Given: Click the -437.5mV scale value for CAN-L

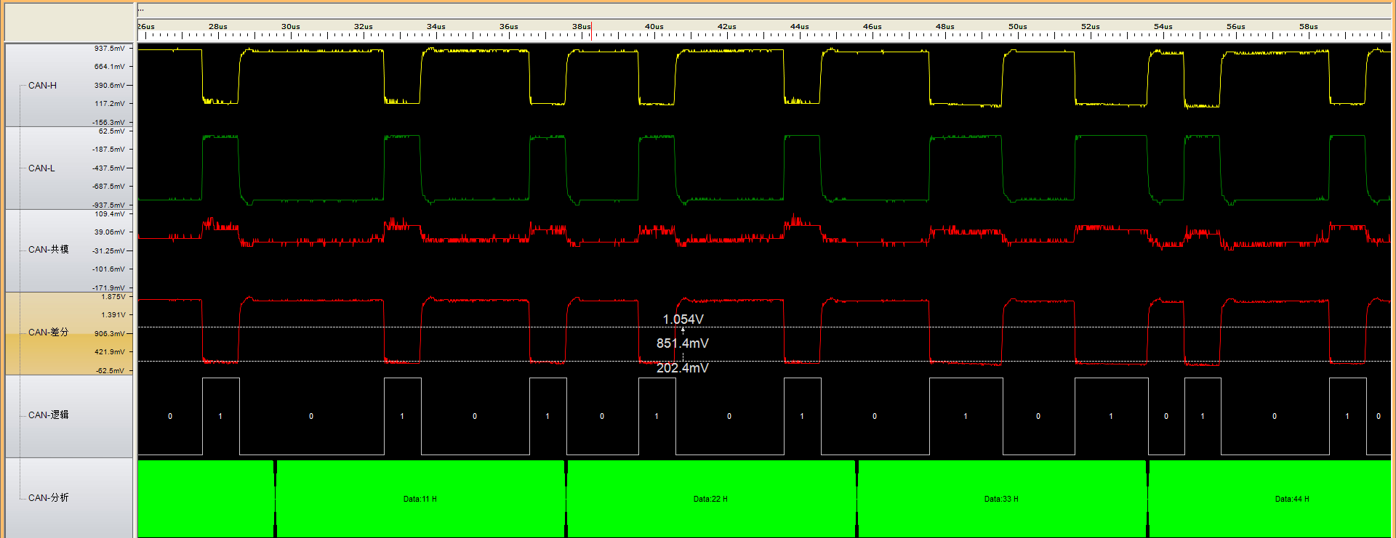Looking at the screenshot, I should [x=109, y=168].
